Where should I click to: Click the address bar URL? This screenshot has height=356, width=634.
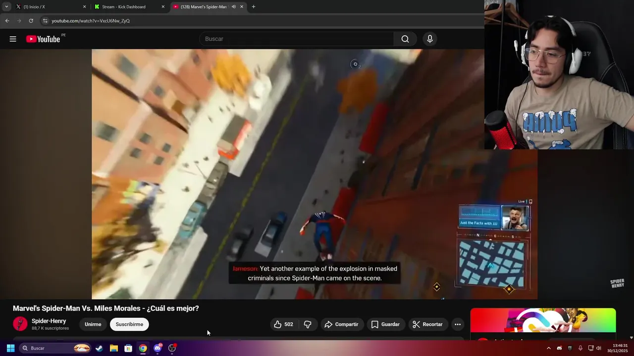91,21
